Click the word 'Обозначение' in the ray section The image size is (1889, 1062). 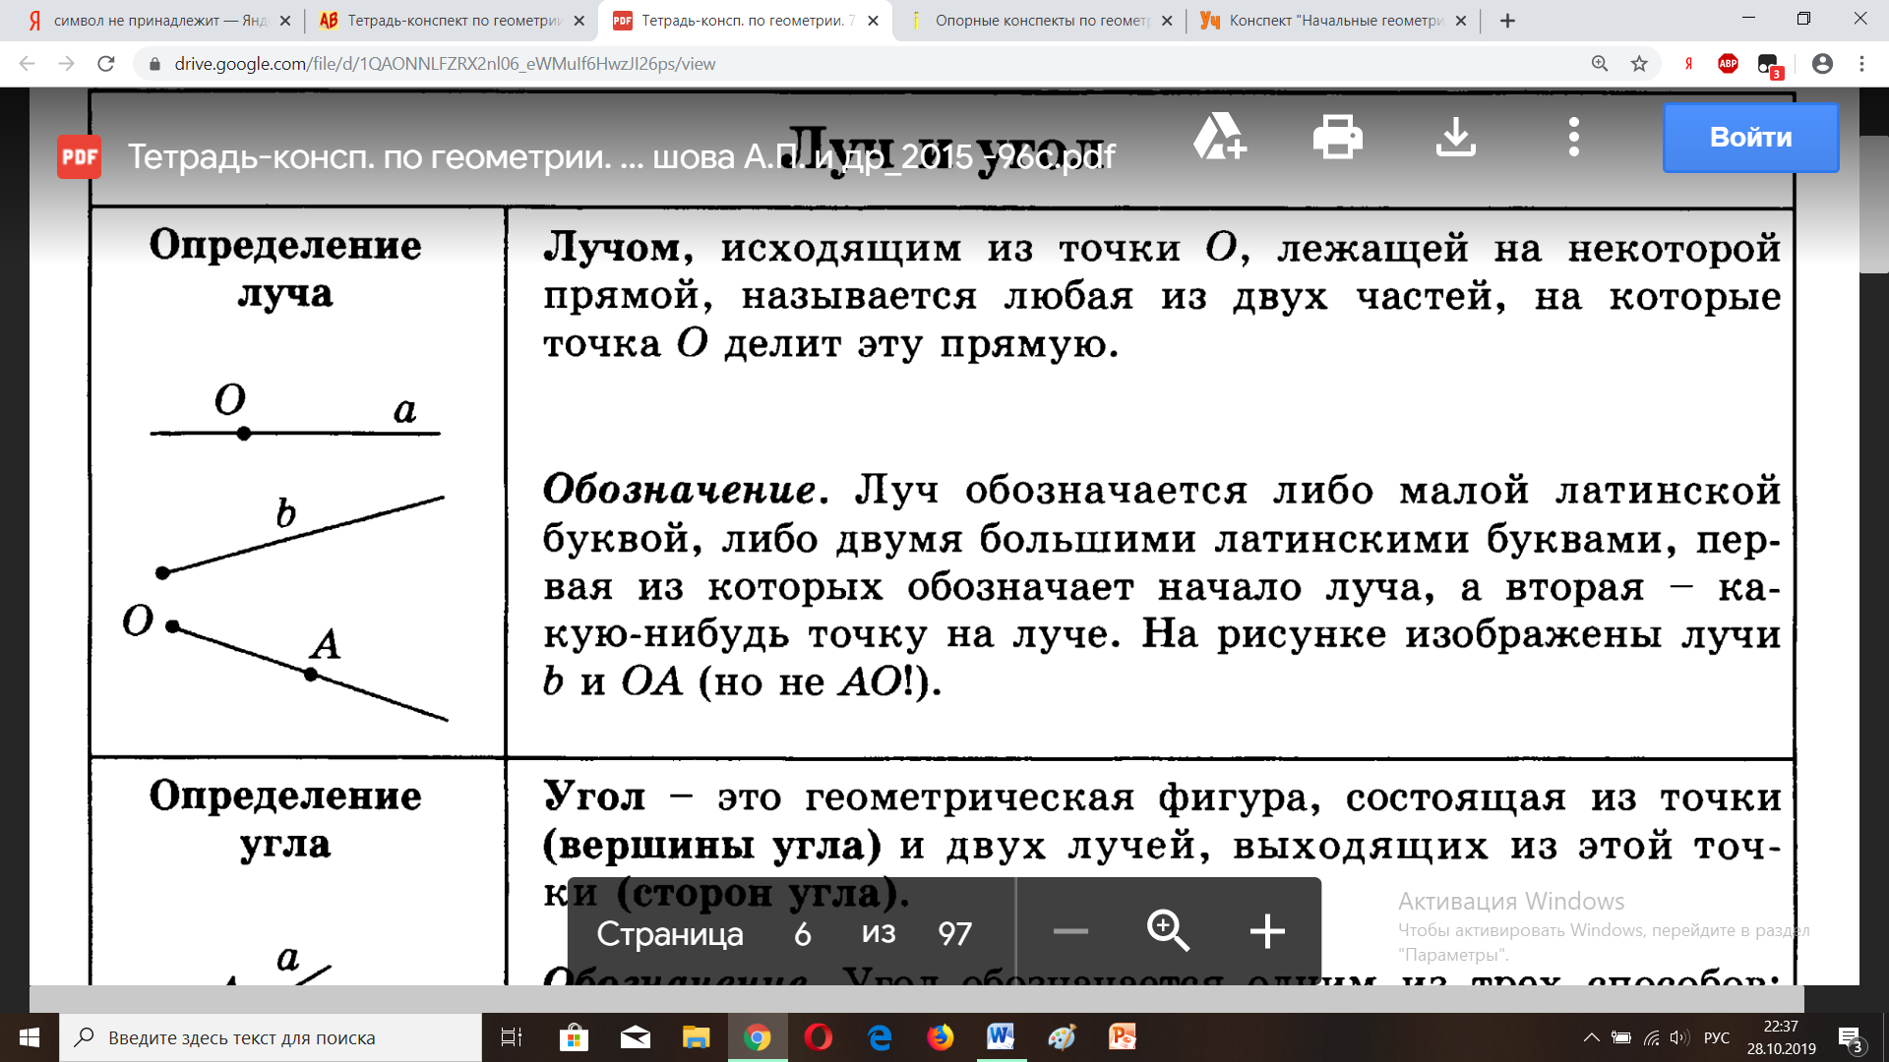tap(680, 489)
